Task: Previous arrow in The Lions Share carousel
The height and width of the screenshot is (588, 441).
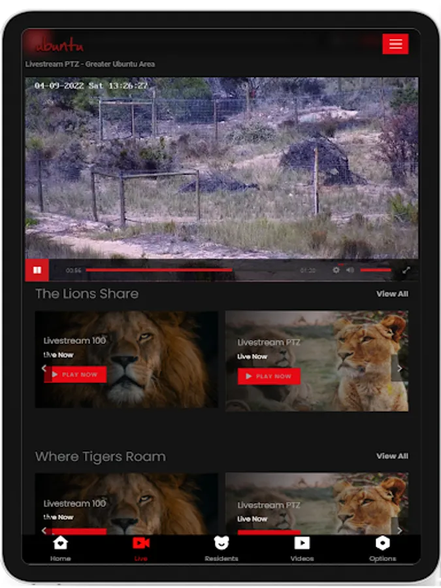Action: [x=44, y=368]
